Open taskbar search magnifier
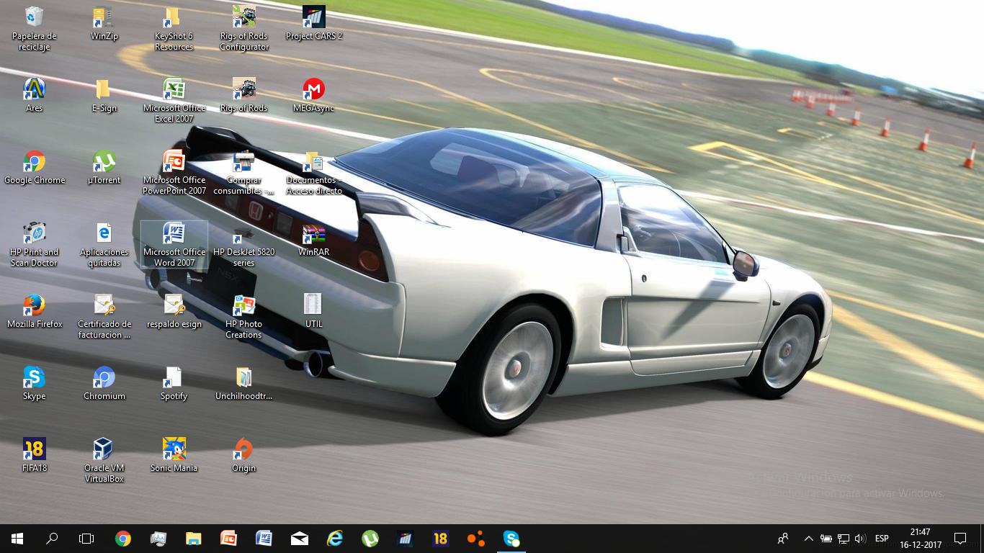The image size is (984, 553). 52,539
